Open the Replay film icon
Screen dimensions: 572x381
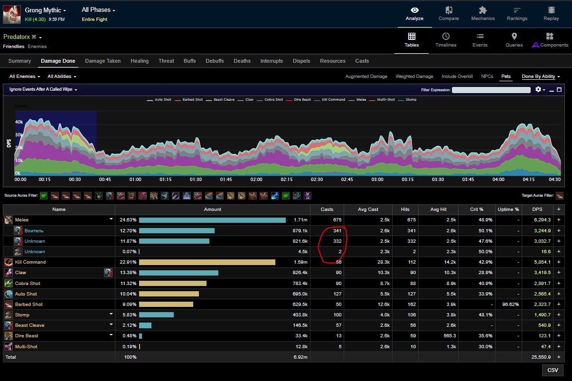coord(551,10)
